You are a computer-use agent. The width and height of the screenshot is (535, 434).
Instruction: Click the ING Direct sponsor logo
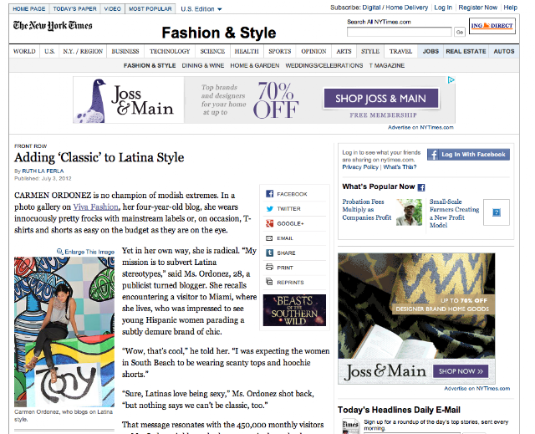(492, 26)
